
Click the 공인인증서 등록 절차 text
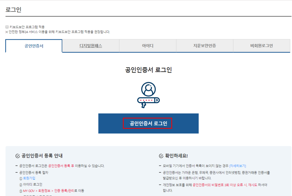click(34, 172)
